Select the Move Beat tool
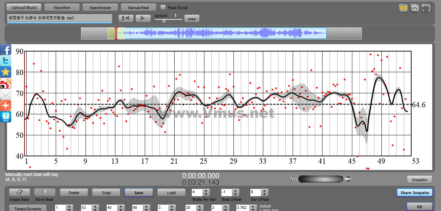Screen dimensions: 441x211 pyautogui.click(x=45, y=192)
